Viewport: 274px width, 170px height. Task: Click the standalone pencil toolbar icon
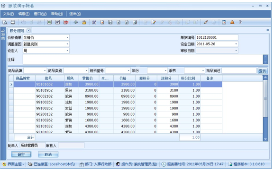[206, 22]
